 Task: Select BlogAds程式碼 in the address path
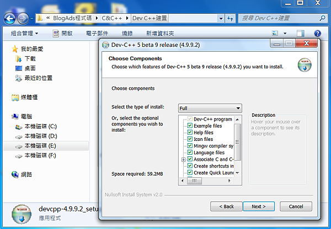[x=72, y=18]
